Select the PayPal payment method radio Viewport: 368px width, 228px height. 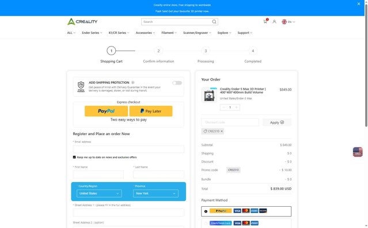pos(206,211)
